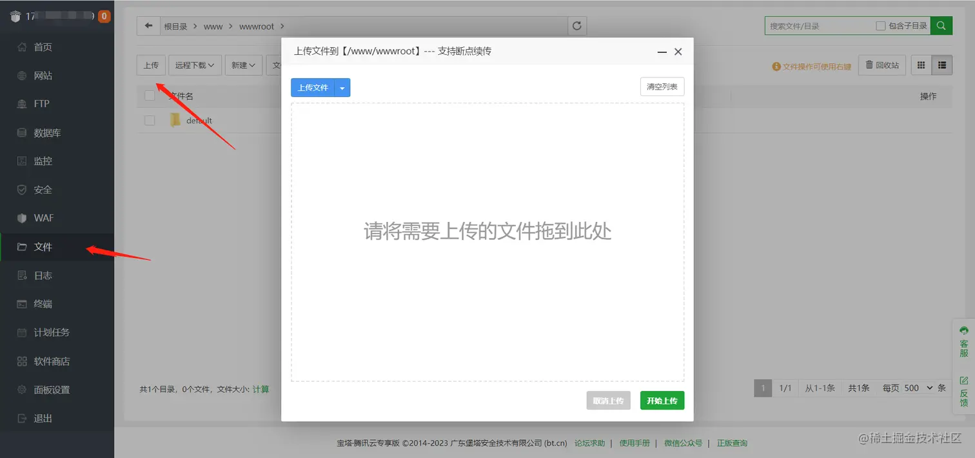The width and height of the screenshot is (975, 458).
Task: Check the checkbox next to the default folder
Action: tap(150, 120)
